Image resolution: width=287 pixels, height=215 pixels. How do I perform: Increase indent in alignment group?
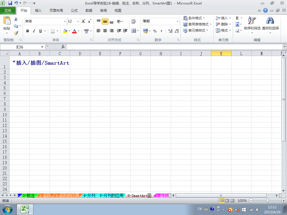125,31
